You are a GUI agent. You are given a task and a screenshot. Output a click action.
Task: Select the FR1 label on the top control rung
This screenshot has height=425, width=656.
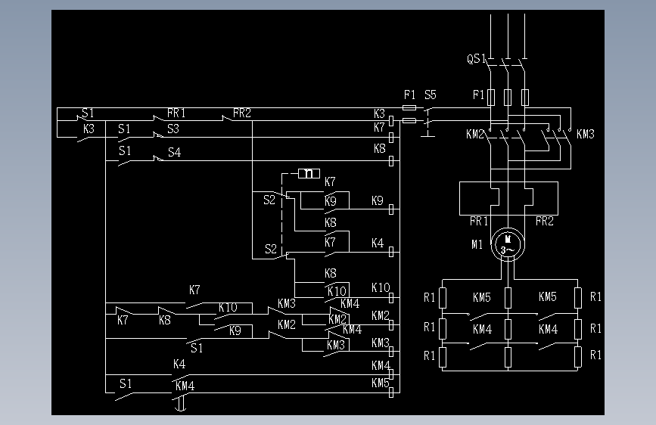(176, 113)
